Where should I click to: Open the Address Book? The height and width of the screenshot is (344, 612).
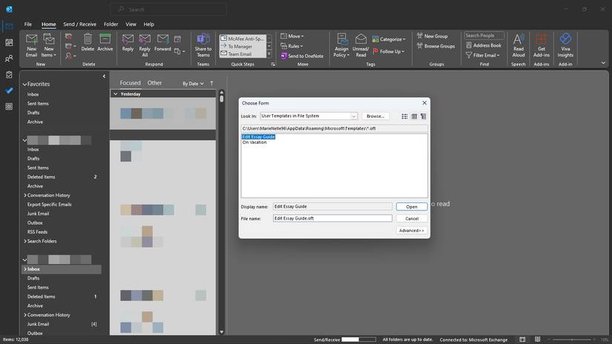coord(484,45)
